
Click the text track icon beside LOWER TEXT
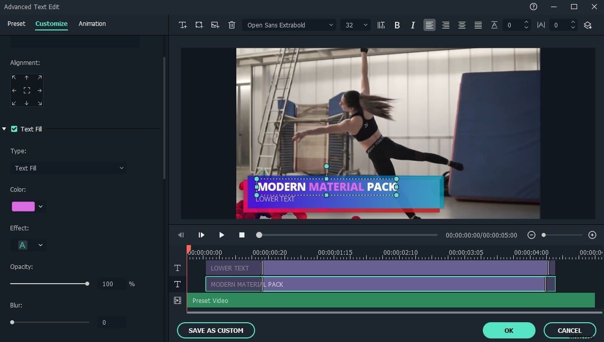pyautogui.click(x=177, y=268)
